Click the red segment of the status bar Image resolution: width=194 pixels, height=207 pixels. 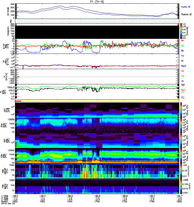(18, 101)
